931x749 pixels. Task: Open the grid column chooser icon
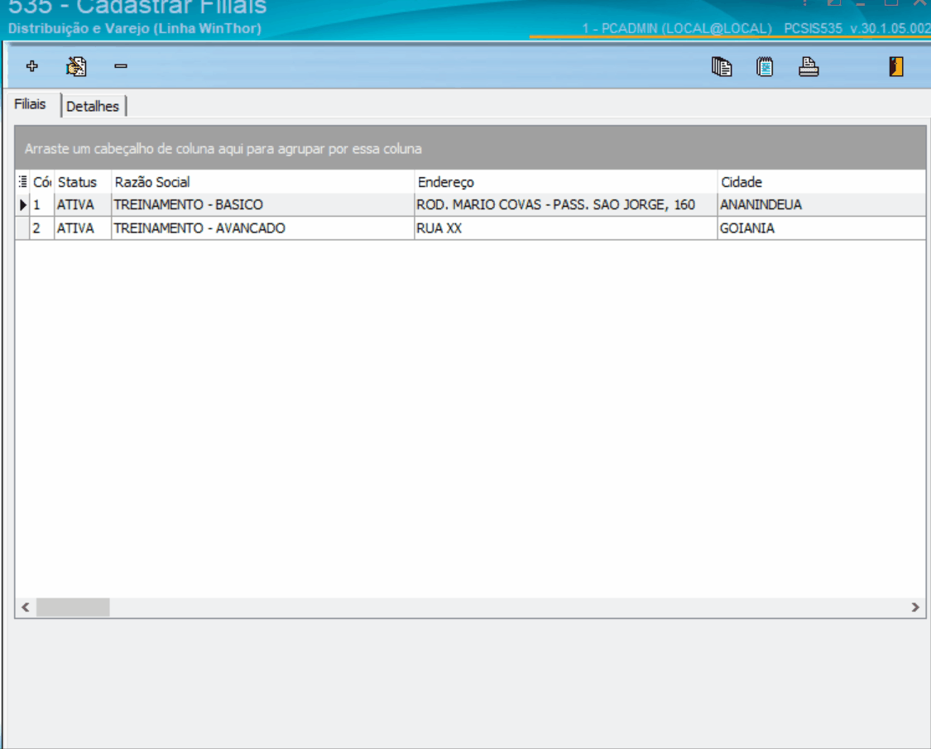point(22,182)
